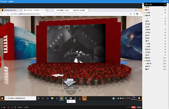
Task: Move backward with the down chevron
Action: tap(71, 92)
